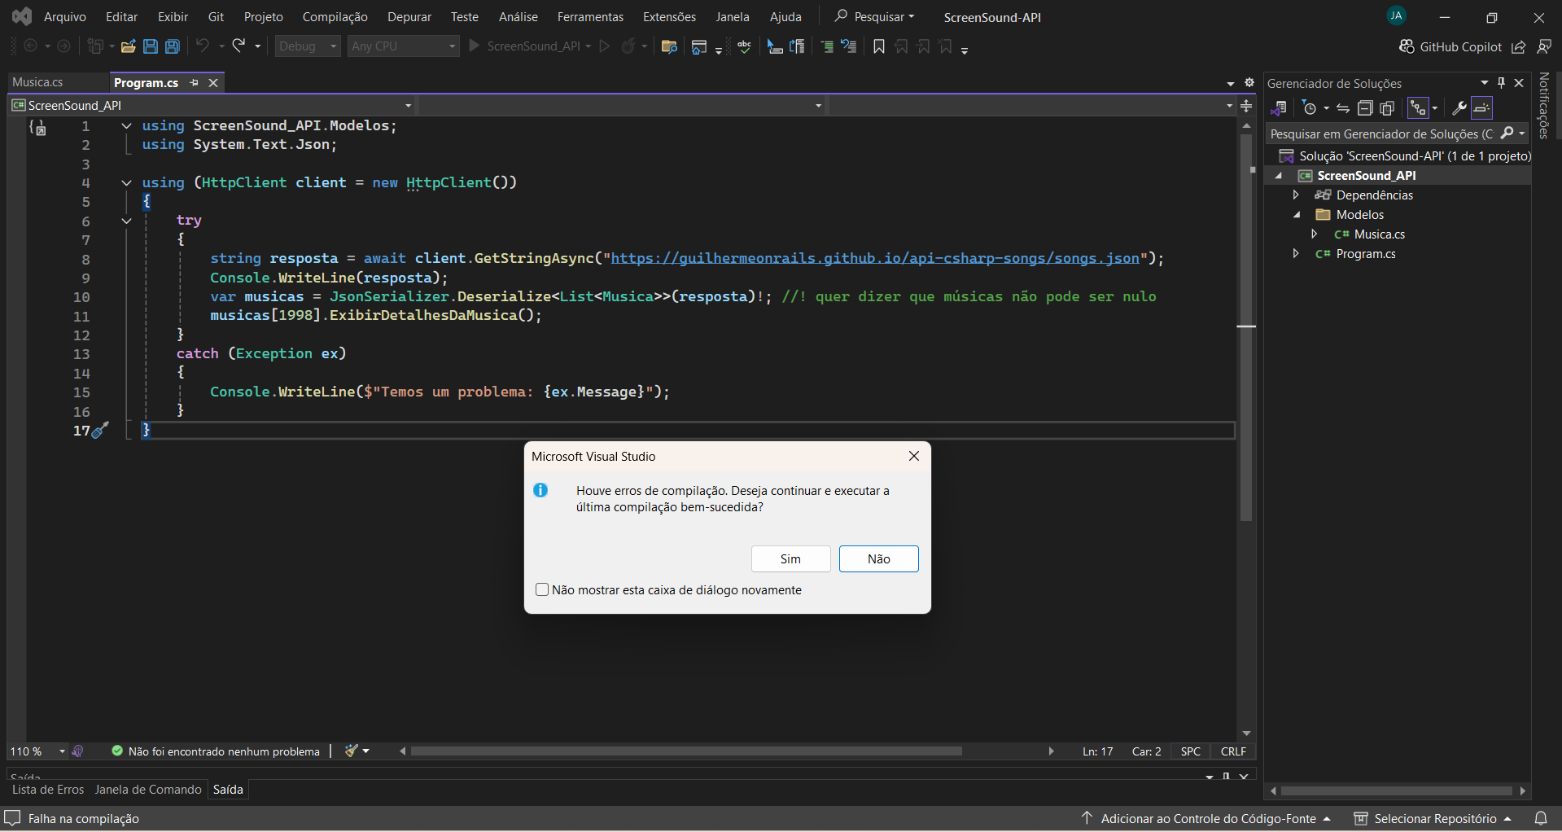Click the Não button in the dialog

click(x=878, y=558)
